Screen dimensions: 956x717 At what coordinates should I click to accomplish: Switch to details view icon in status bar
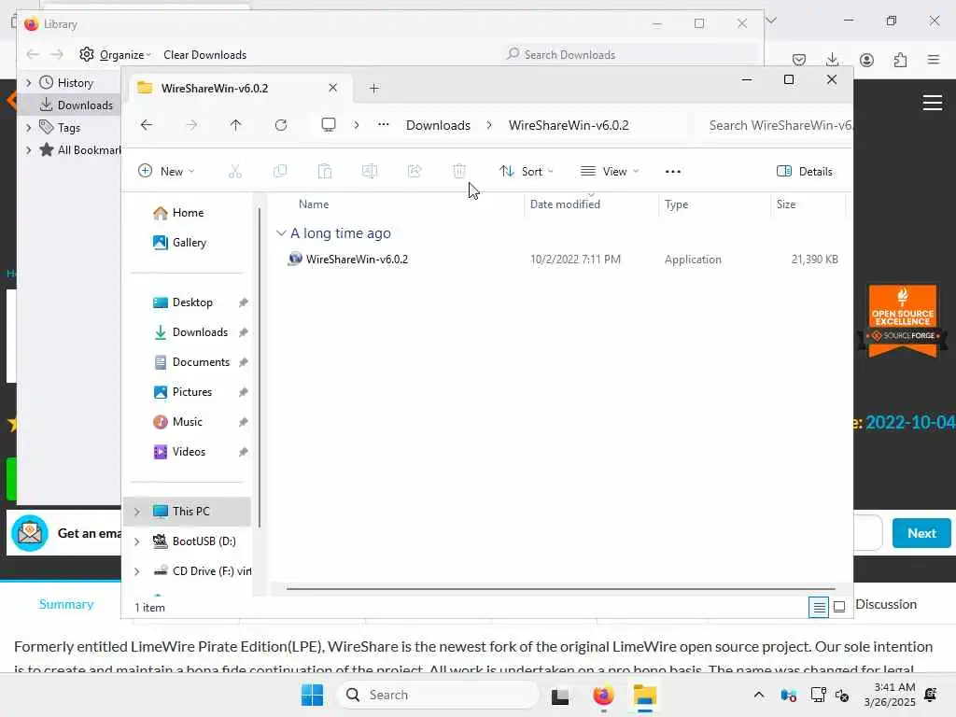coord(819,607)
